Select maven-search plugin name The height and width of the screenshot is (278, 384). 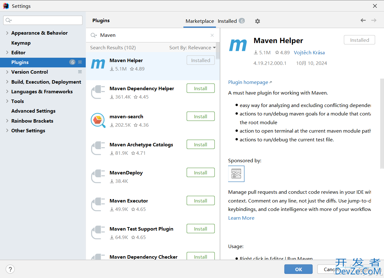tap(126, 117)
